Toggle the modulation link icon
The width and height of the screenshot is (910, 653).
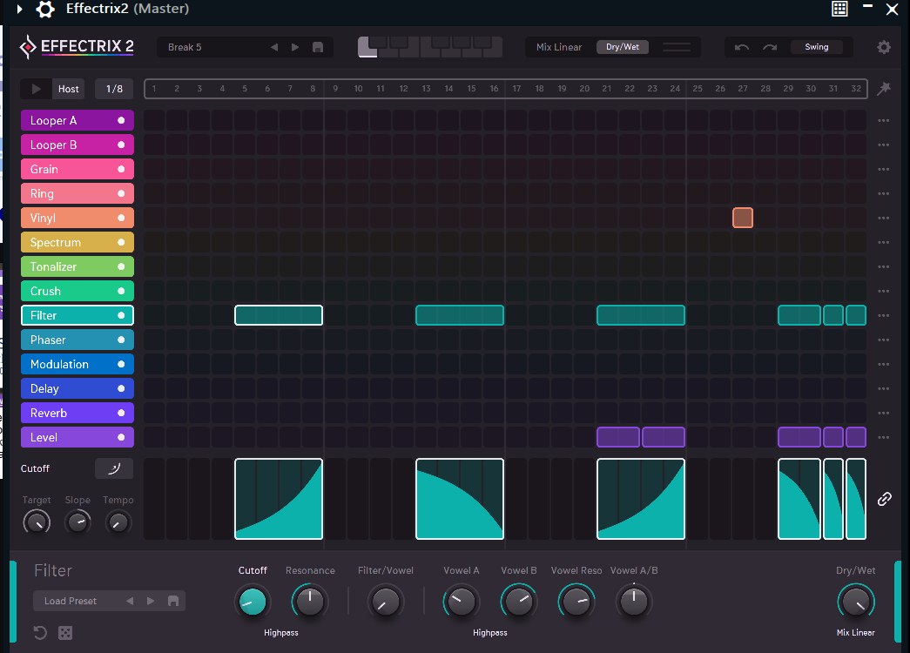tap(884, 499)
